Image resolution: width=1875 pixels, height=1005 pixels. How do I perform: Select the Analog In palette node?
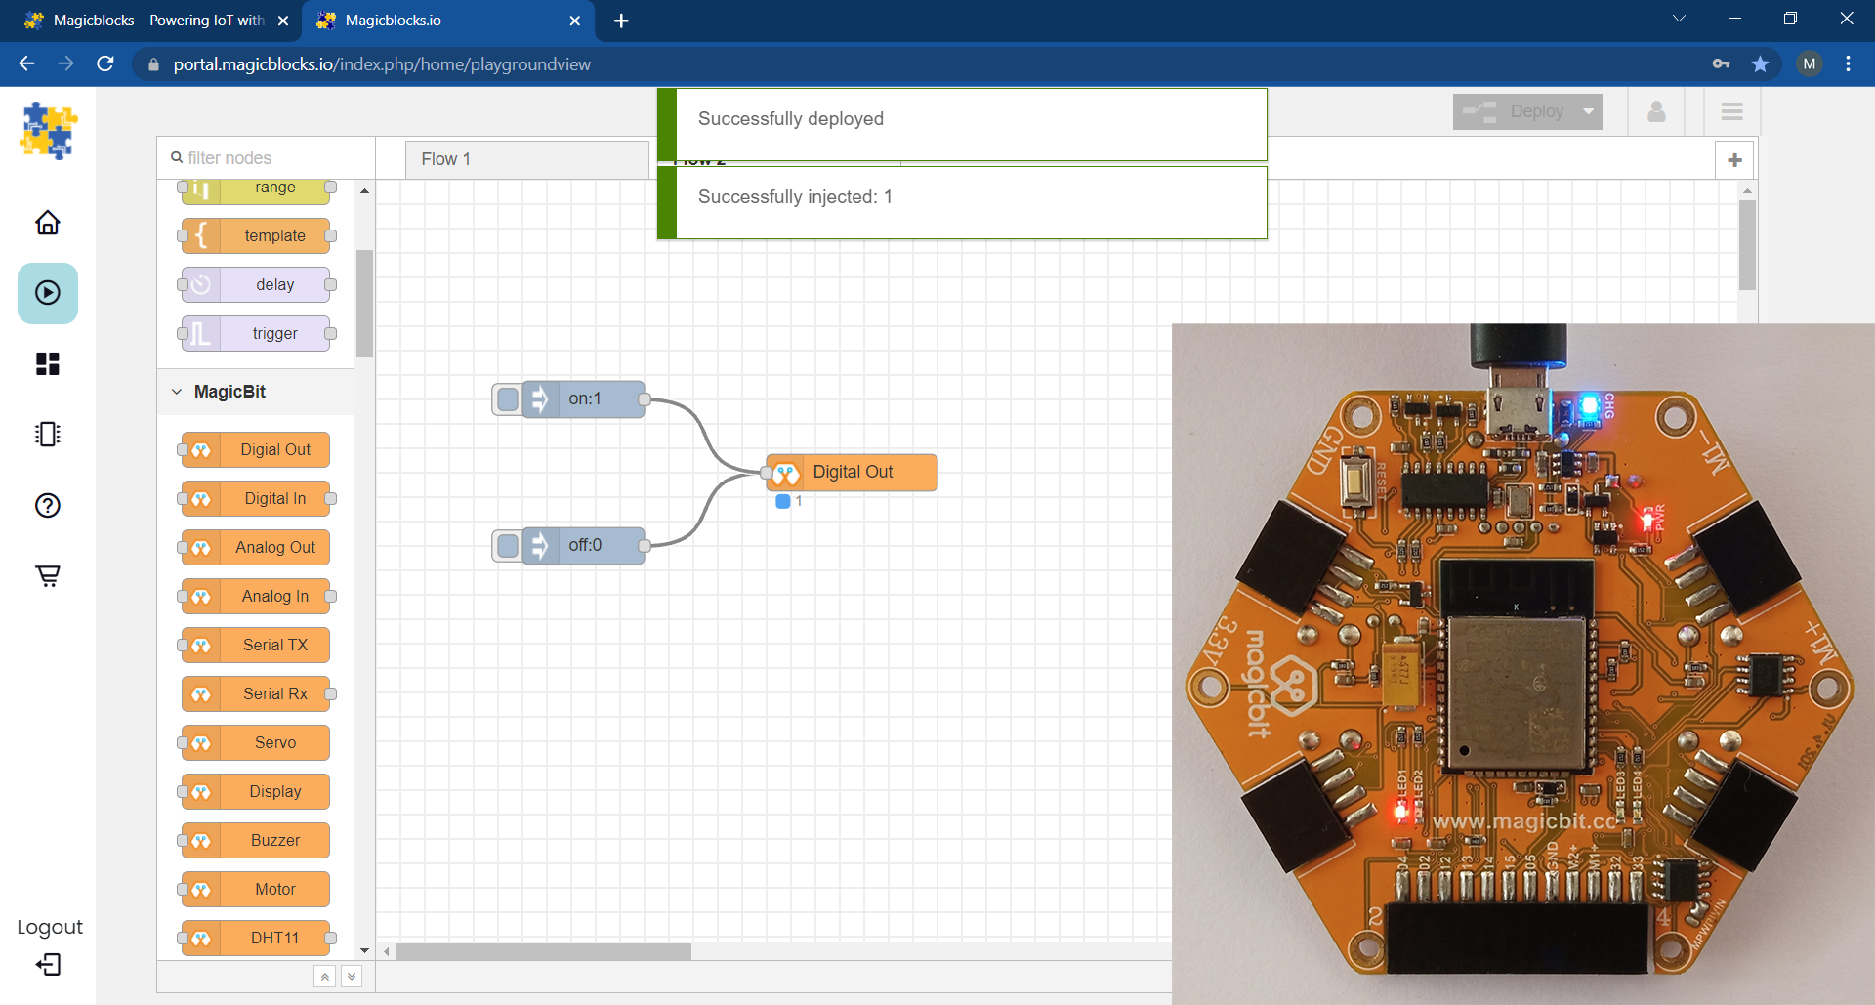pyautogui.click(x=256, y=596)
